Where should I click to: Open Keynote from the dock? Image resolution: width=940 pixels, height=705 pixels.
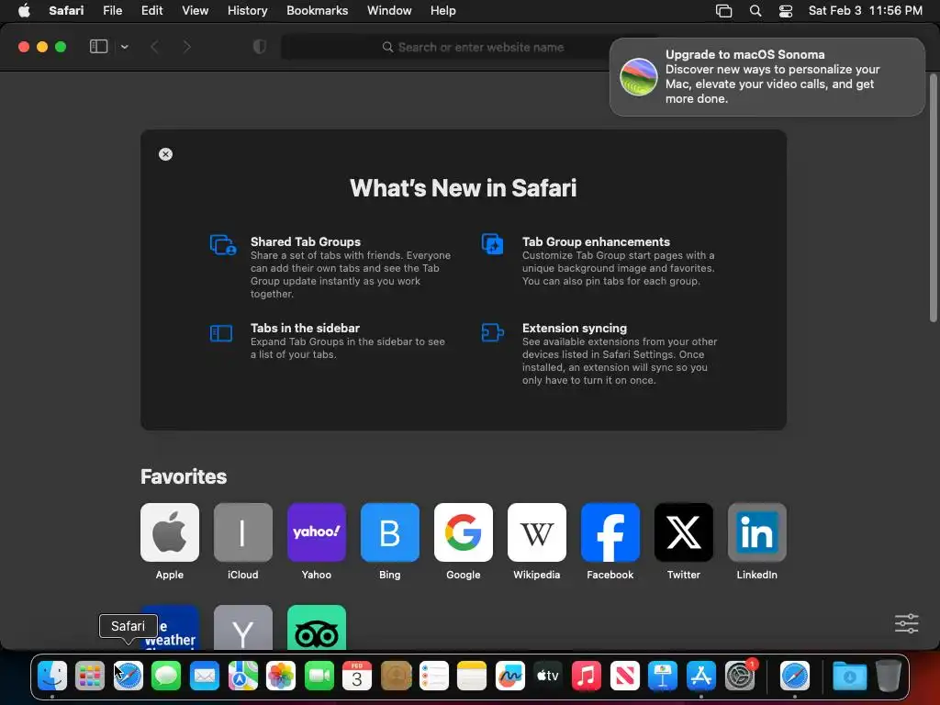(663, 677)
